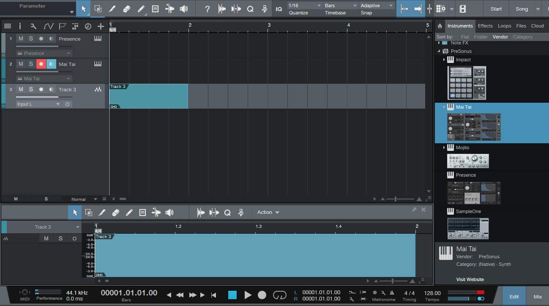The height and width of the screenshot is (306, 549).
Task: Mute Track 3
Action: point(21,89)
